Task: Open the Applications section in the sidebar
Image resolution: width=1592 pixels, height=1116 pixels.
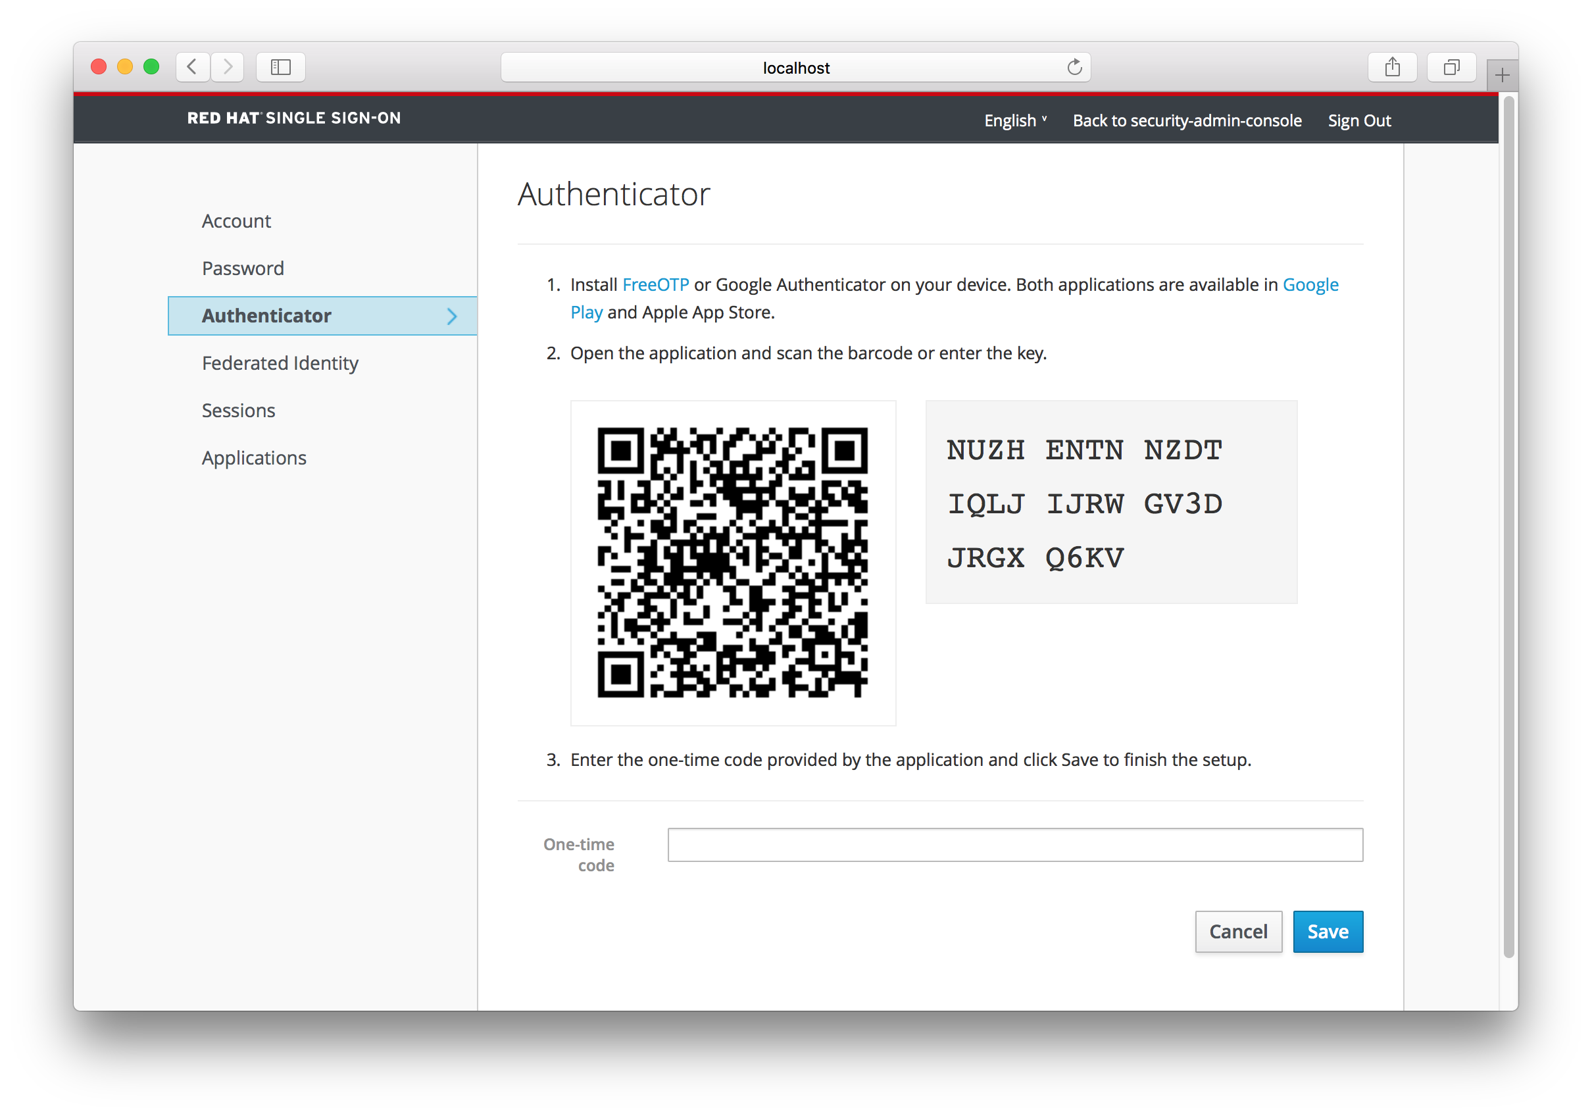Action: click(x=254, y=458)
